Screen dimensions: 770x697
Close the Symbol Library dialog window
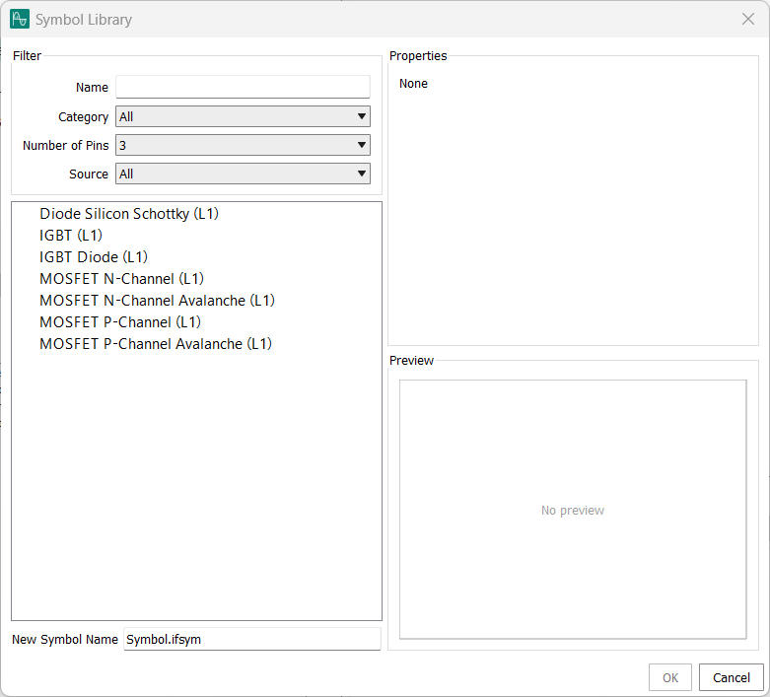coord(747,19)
